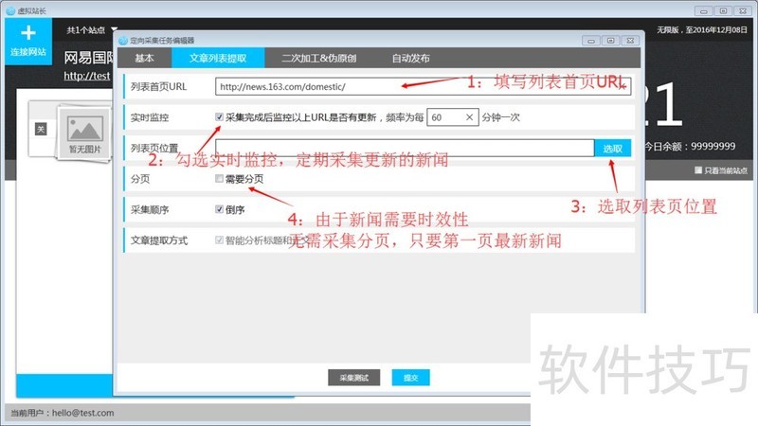Click the 采集测试 button
758x426 pixels.
[353, 378]
